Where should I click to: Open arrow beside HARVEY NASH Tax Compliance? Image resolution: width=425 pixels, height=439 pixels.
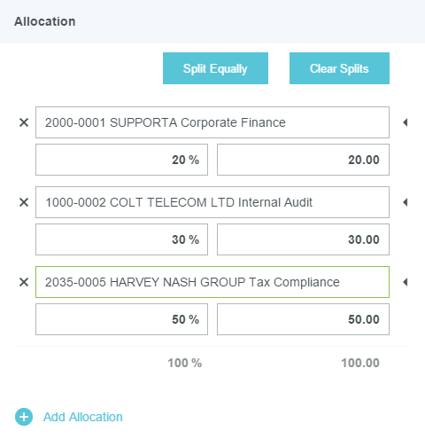(406, 282)
